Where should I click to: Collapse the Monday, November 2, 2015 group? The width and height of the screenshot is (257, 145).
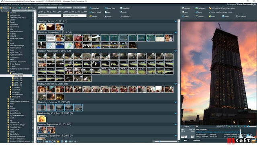coord(176,33)
